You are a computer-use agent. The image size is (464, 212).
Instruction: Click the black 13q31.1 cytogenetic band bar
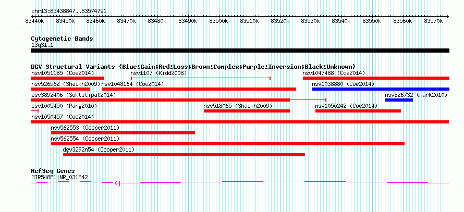point(240,51)
